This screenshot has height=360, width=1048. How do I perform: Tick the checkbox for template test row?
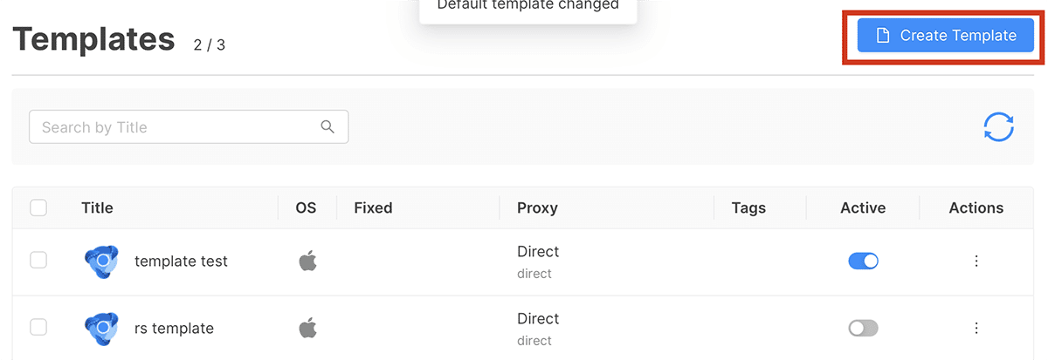click(38, 260)
